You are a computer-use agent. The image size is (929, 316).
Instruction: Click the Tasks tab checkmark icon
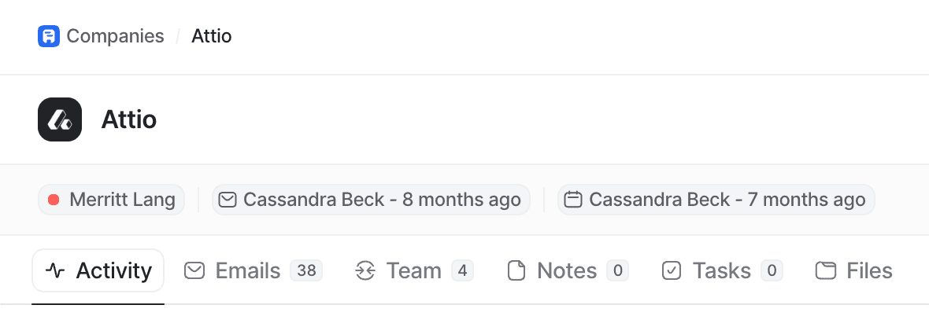(x=672, y=271)
